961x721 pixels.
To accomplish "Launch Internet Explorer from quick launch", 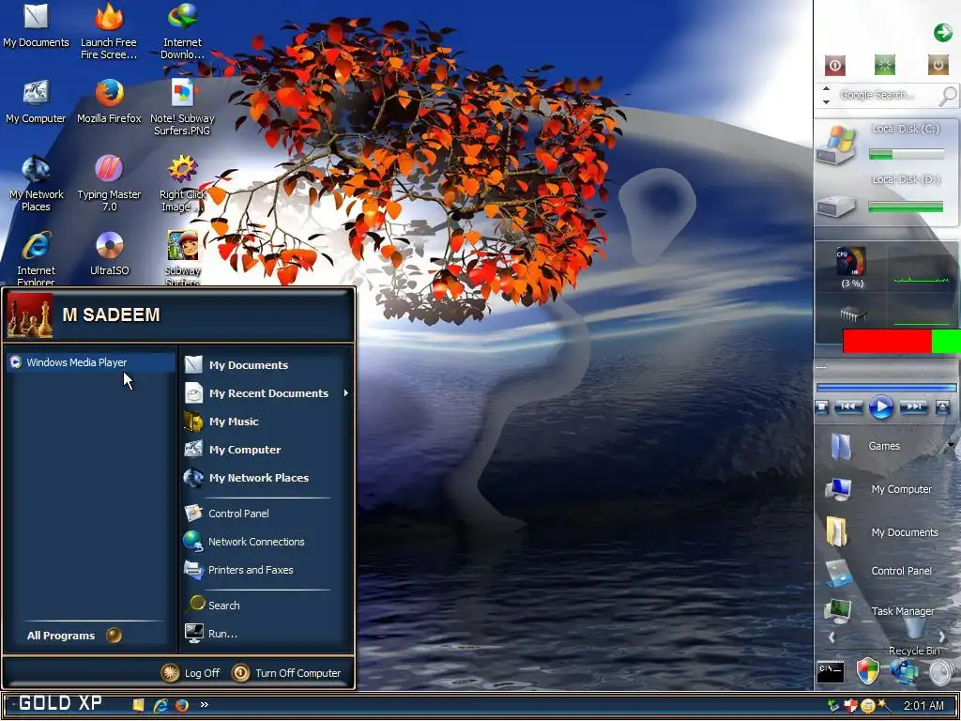I will 160,705.
